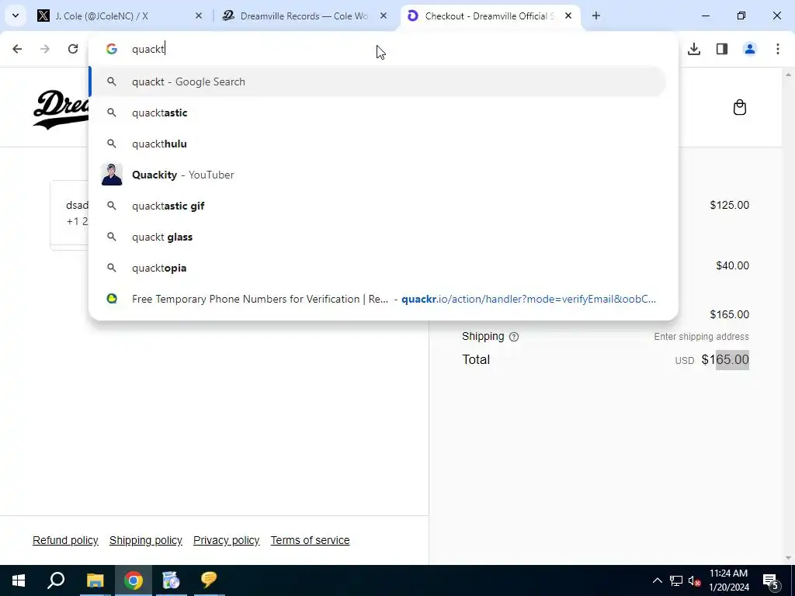Open the Chrome downloads icon
This screenshot has height=596, width=795.
694,49
